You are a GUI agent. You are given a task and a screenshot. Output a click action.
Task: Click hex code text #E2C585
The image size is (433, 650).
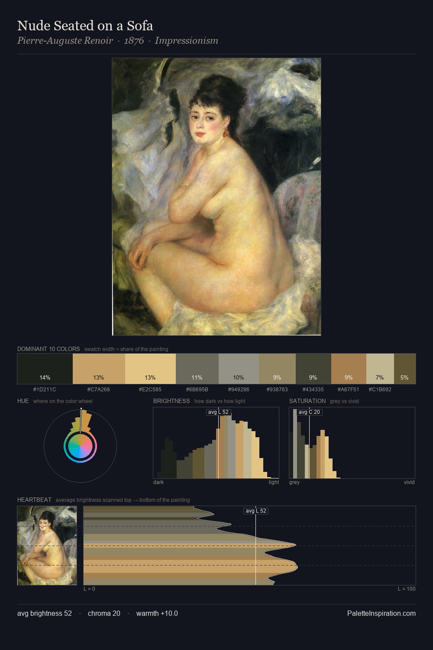(150, 390)
